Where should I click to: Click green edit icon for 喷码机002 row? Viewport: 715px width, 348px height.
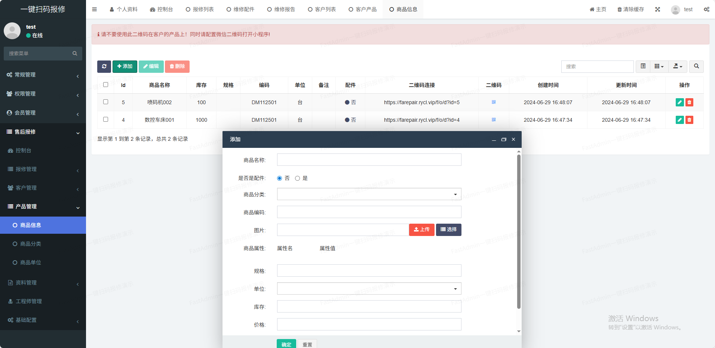679,102
